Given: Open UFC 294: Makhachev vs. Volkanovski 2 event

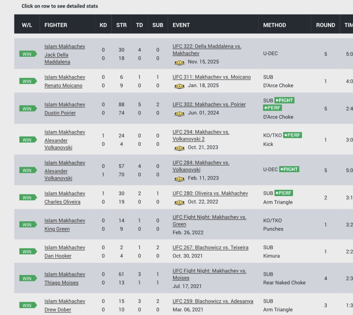Looking at the screenshot, I should [201, 135].
